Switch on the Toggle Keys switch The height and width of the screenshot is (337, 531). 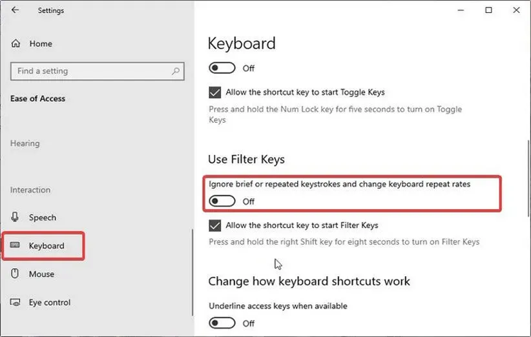(x=222, y=68)
